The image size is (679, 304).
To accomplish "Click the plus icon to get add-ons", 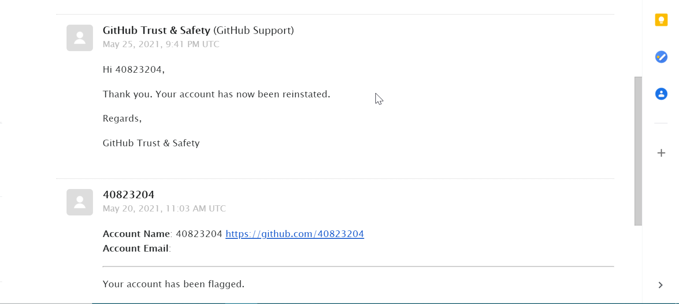I will pyautogui.click(x=661, y=153).
